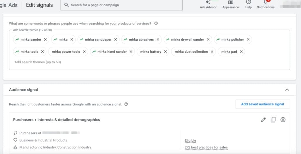The height and width of the screenshot is (154, 301).
Task: Click the magnifier icon in search bar
Action: pos(66,5)
